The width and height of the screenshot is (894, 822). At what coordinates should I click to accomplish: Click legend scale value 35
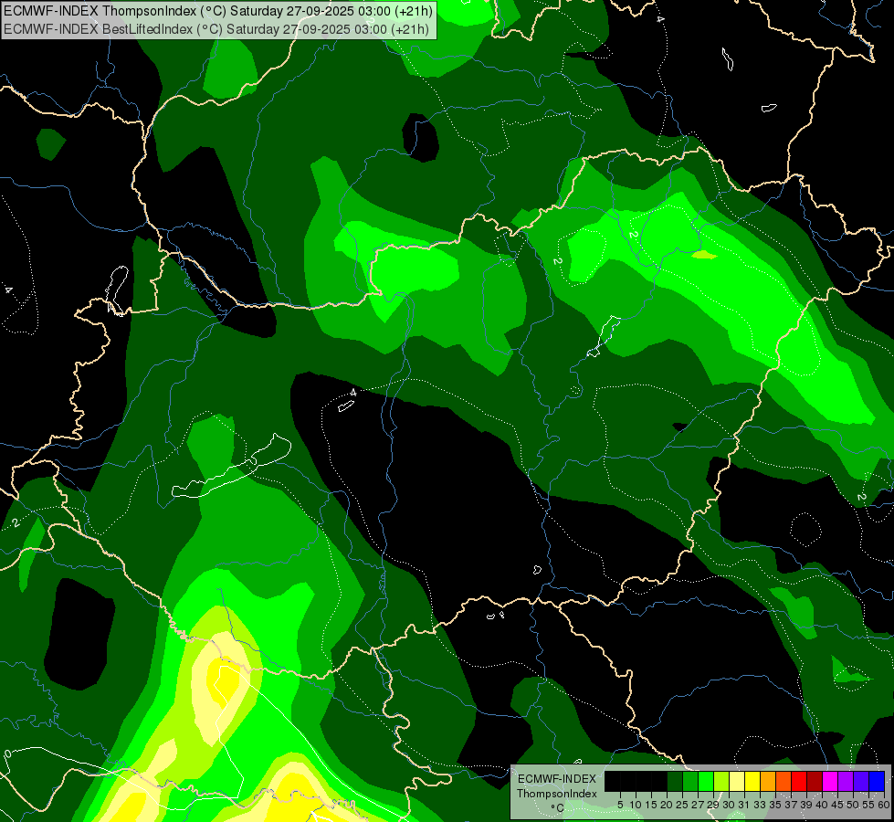(776, 805)
